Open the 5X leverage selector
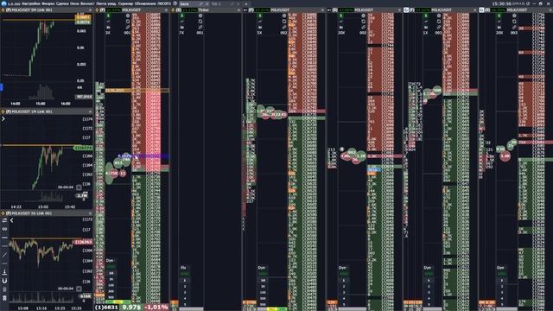This screenshot has height=311, width=553. (259, 33)
